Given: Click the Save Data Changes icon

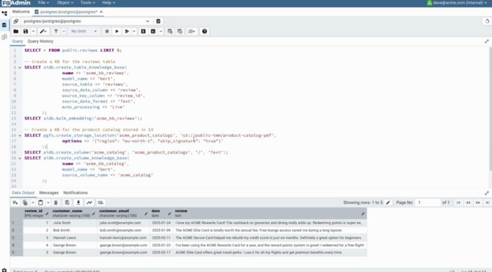Looking at the screenshot, I should point(67,203).
